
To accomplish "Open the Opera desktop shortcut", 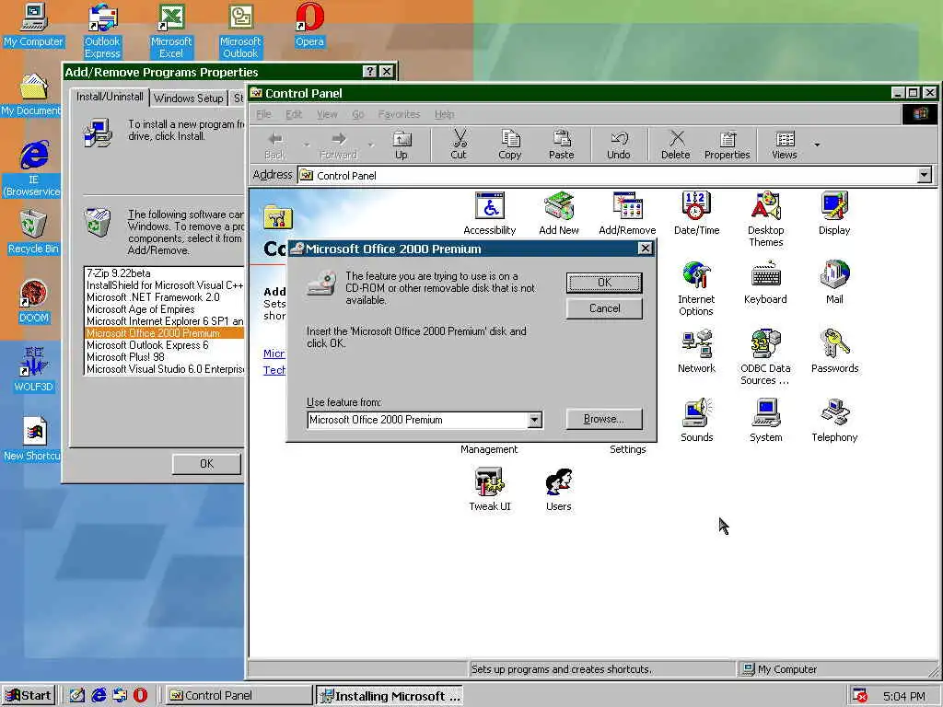I will pos(309,25).
